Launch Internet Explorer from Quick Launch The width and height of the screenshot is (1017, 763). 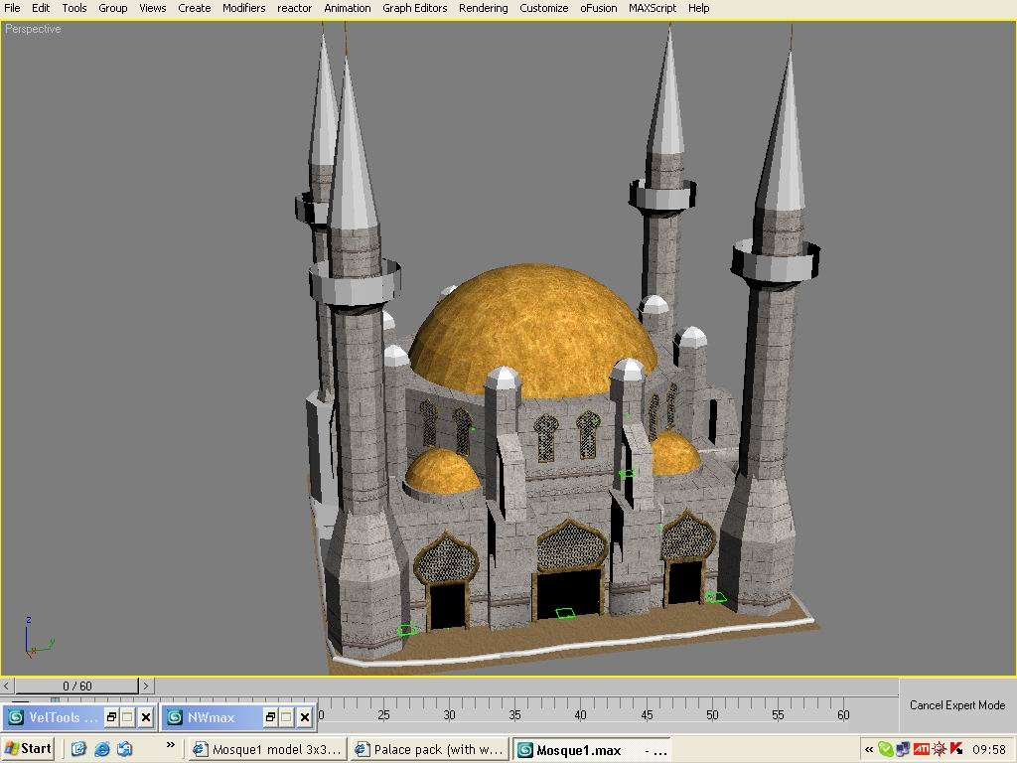tap(102, 749)
